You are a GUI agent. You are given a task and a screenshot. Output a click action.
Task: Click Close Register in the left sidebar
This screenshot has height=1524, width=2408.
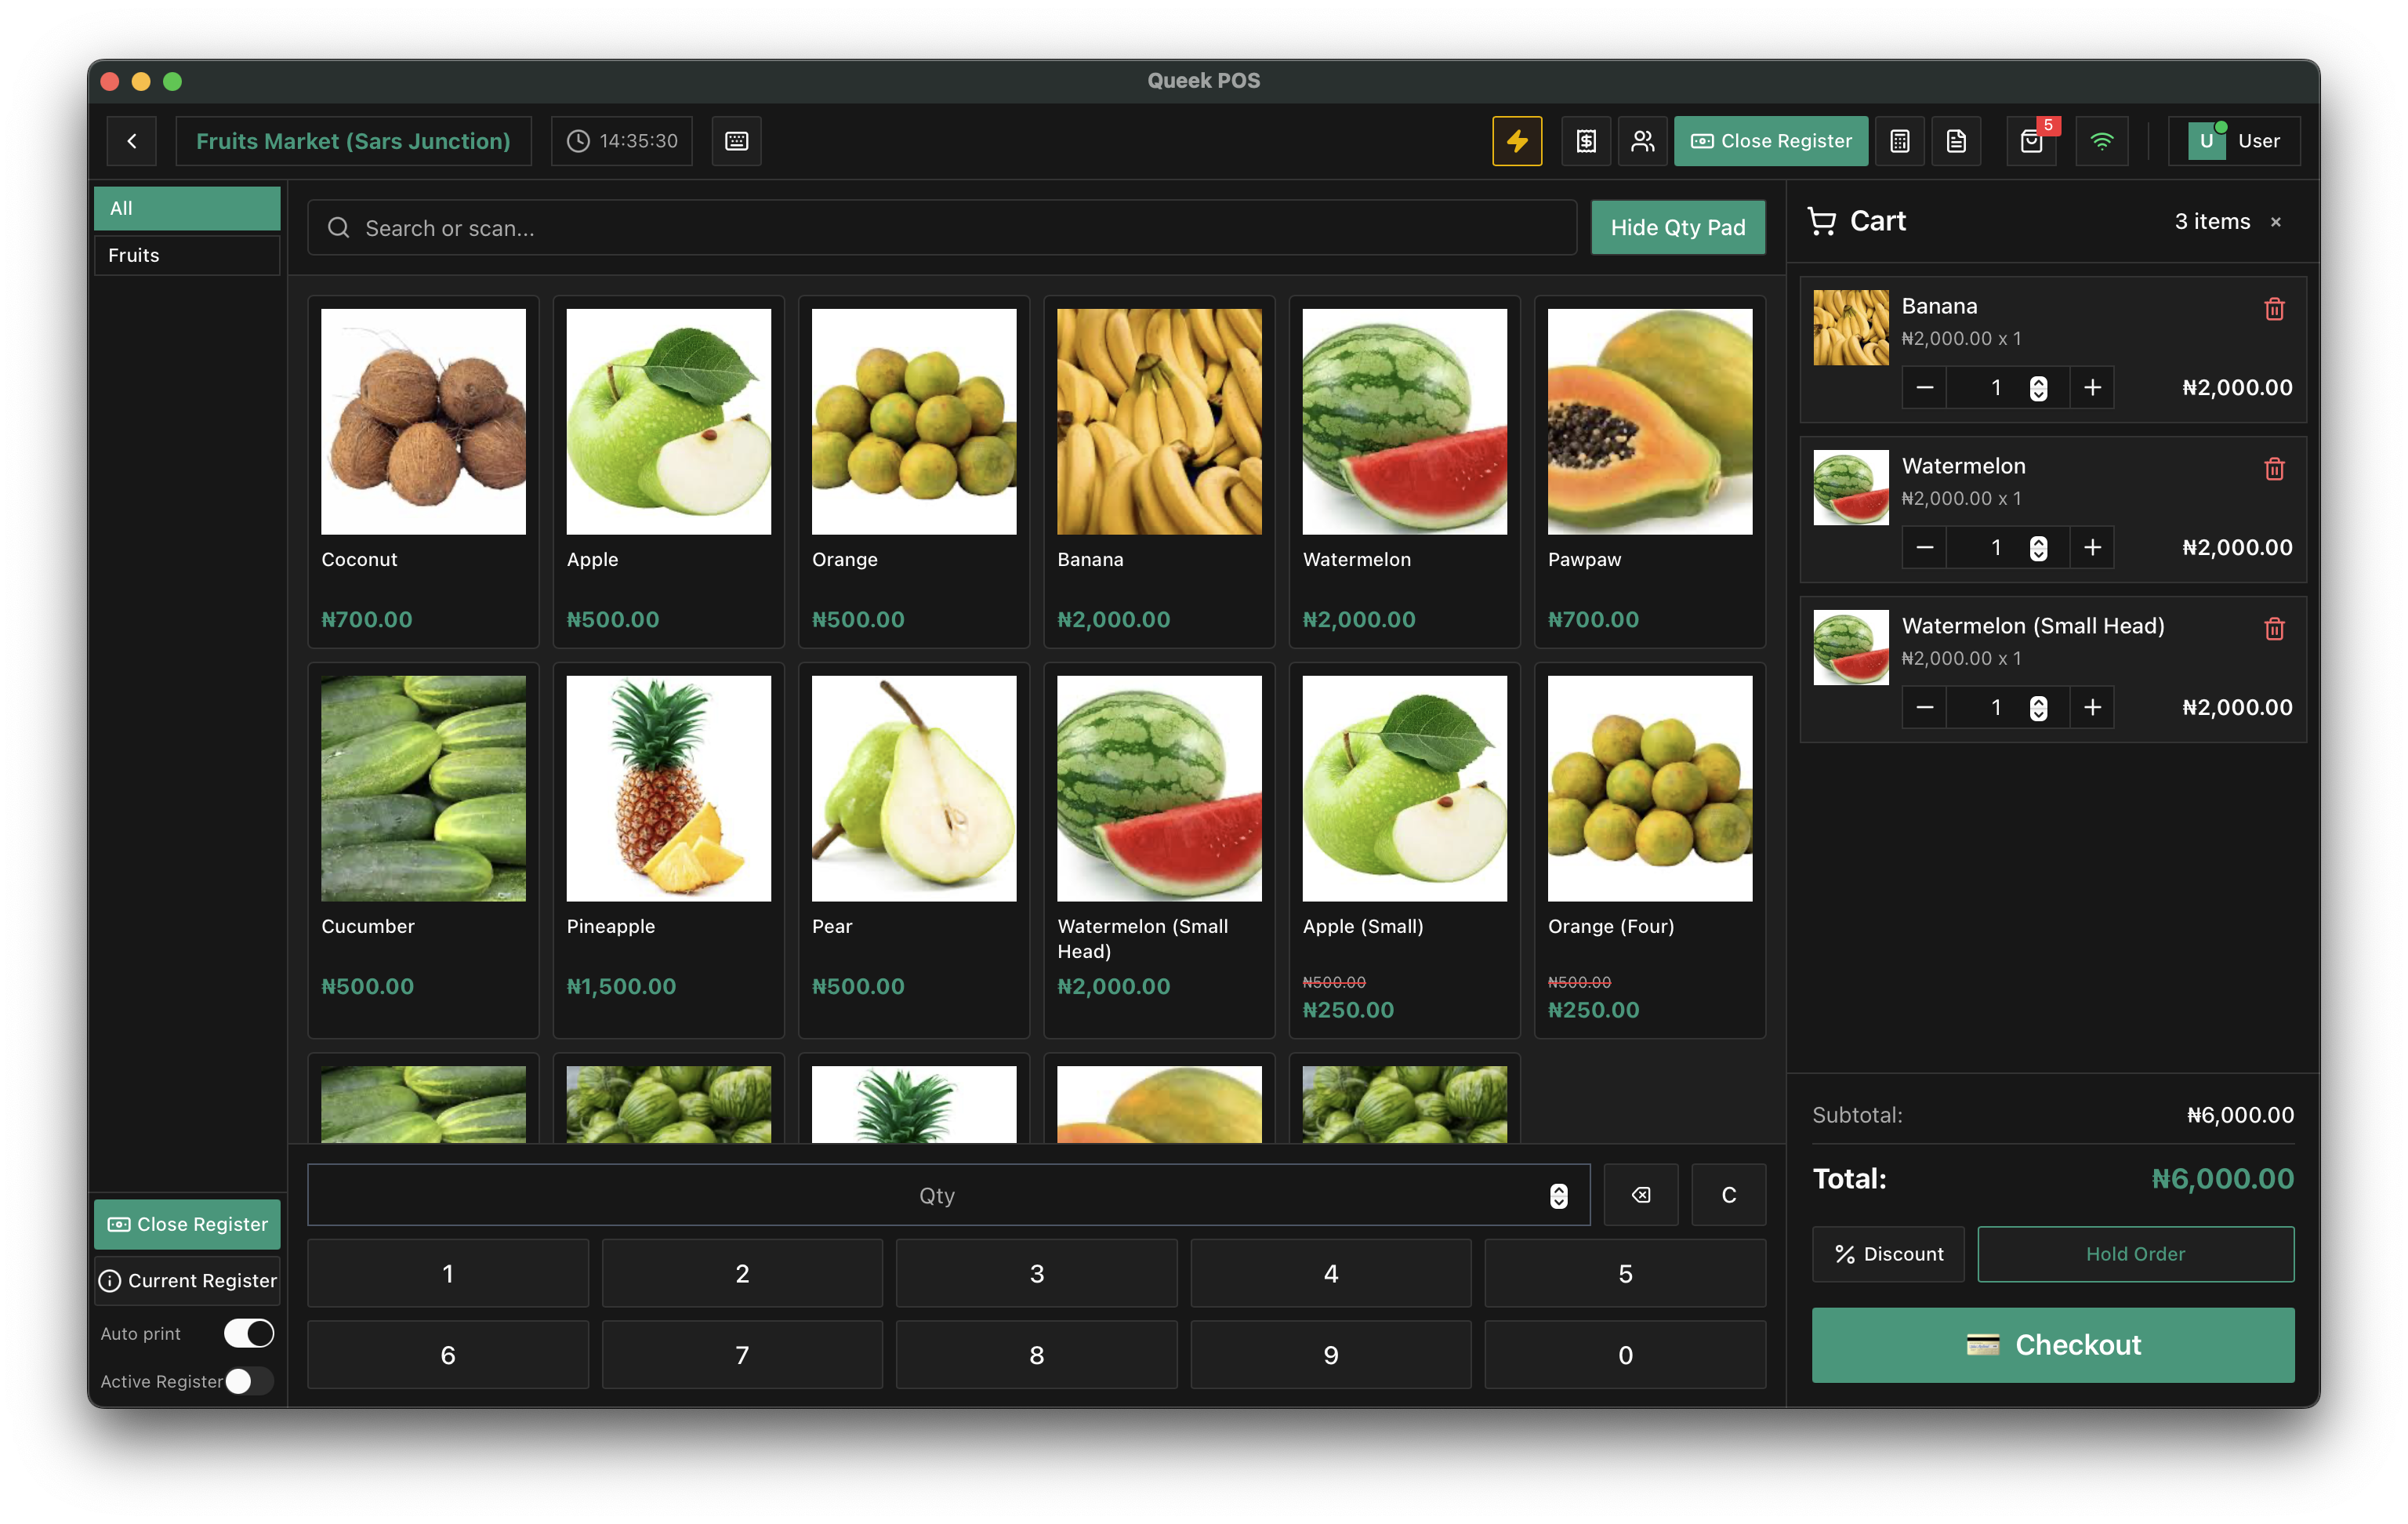[187, 1224]
